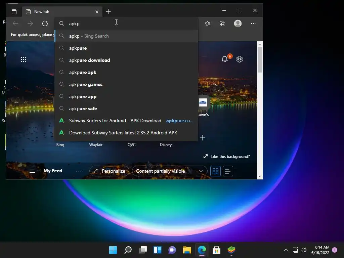Open 'Download Subway Surfers latest 2.35.2 Android APK'
The height and width of the screenshot is (258, 344).
(126, 132)
